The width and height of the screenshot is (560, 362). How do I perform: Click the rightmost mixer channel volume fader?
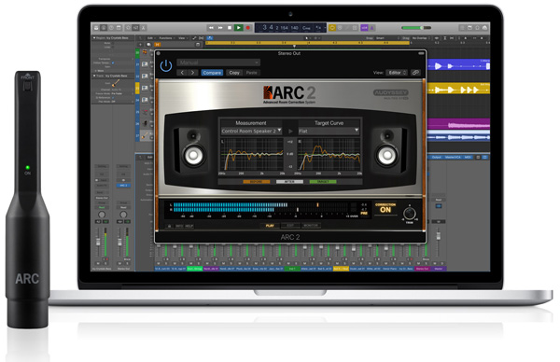point(439,237)
